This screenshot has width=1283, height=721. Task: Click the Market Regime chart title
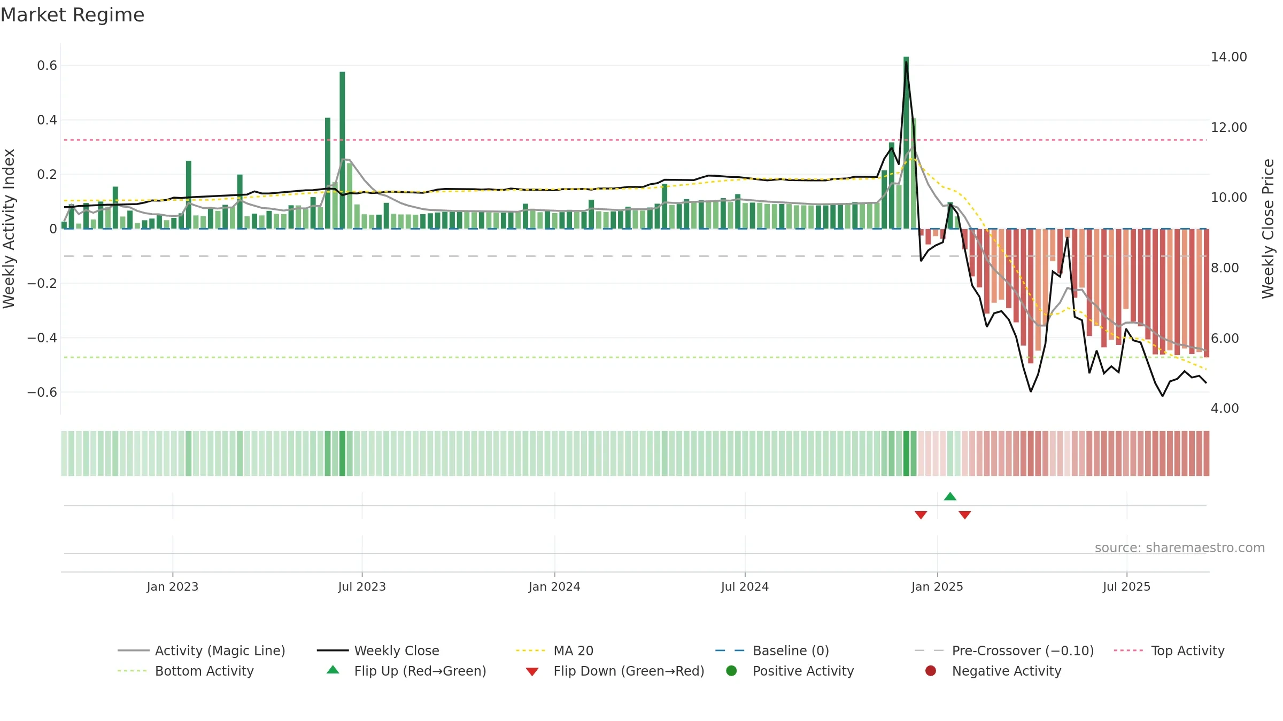coord(72,15)
